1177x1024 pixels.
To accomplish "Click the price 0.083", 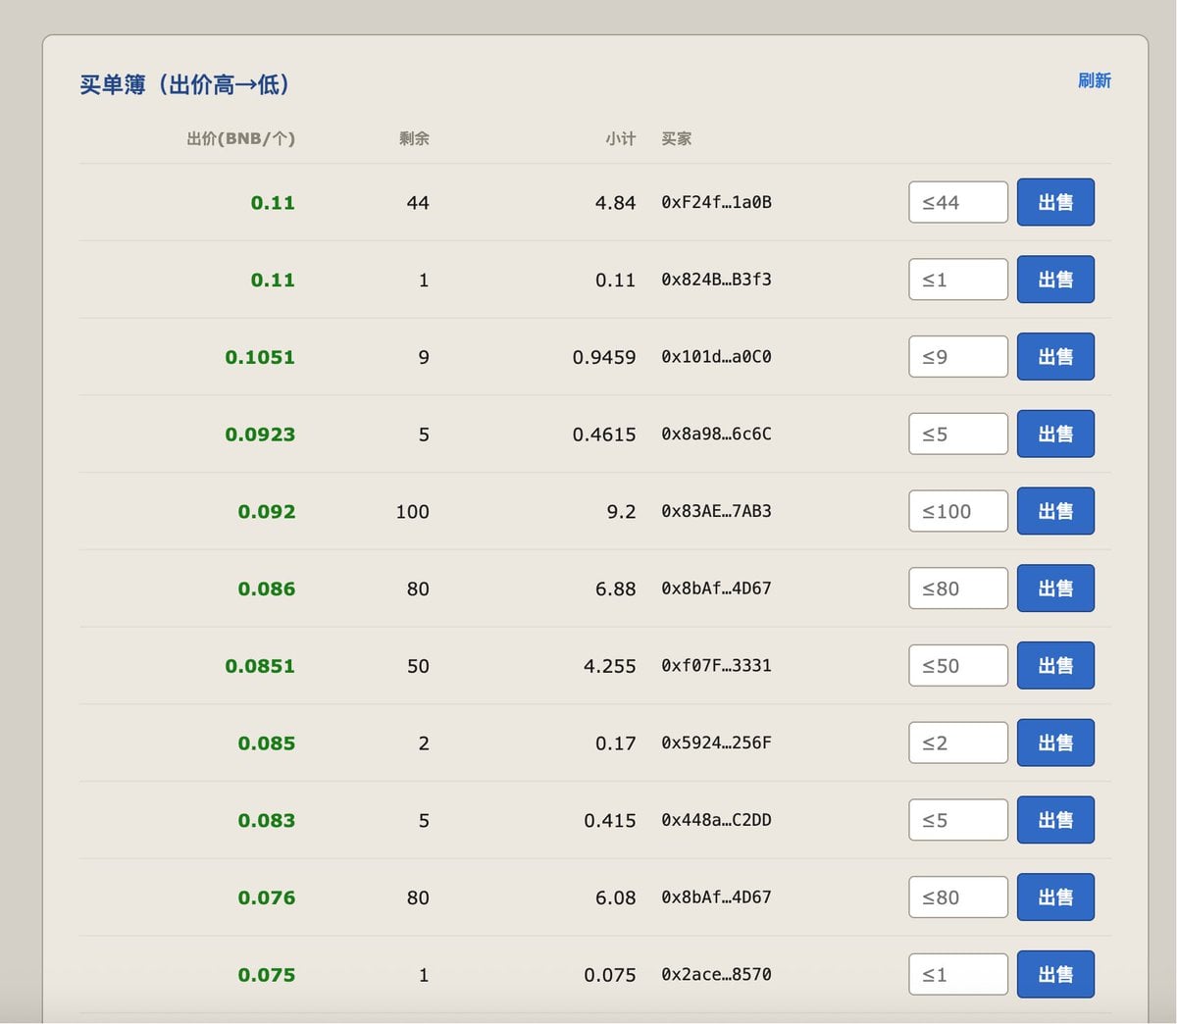I will (267, 820).
